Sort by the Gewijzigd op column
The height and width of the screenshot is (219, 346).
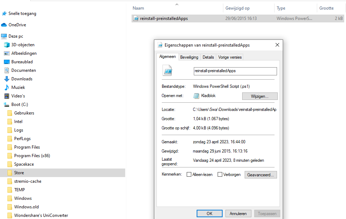tap(238, 8)
